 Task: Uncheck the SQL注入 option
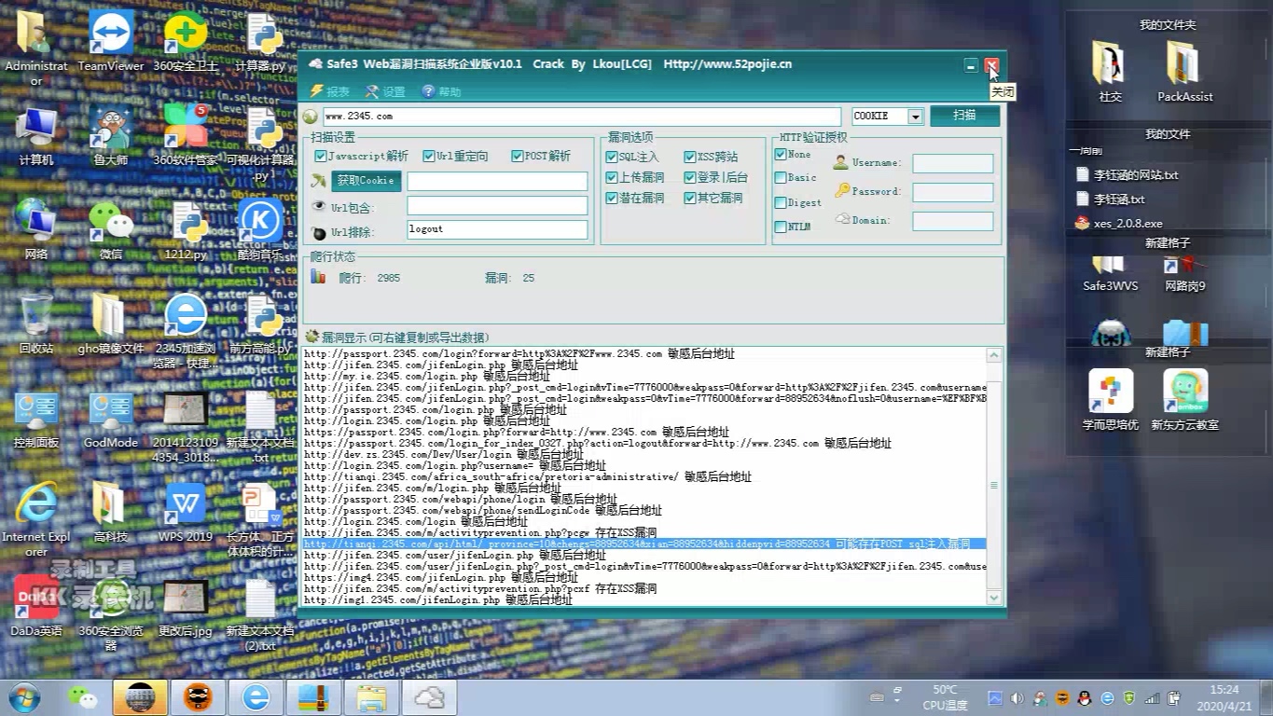coord(612,157)
